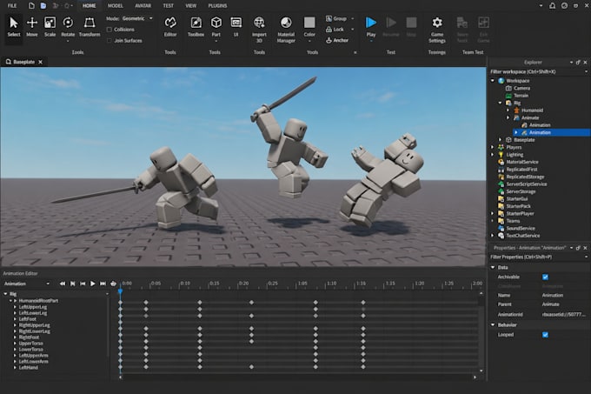The image size is (591, 394).
Task: Activate the Transform tool
Action: 90,27
